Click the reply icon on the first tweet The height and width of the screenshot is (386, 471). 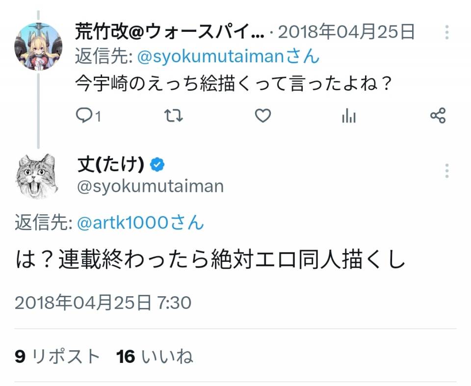[84, 116]
